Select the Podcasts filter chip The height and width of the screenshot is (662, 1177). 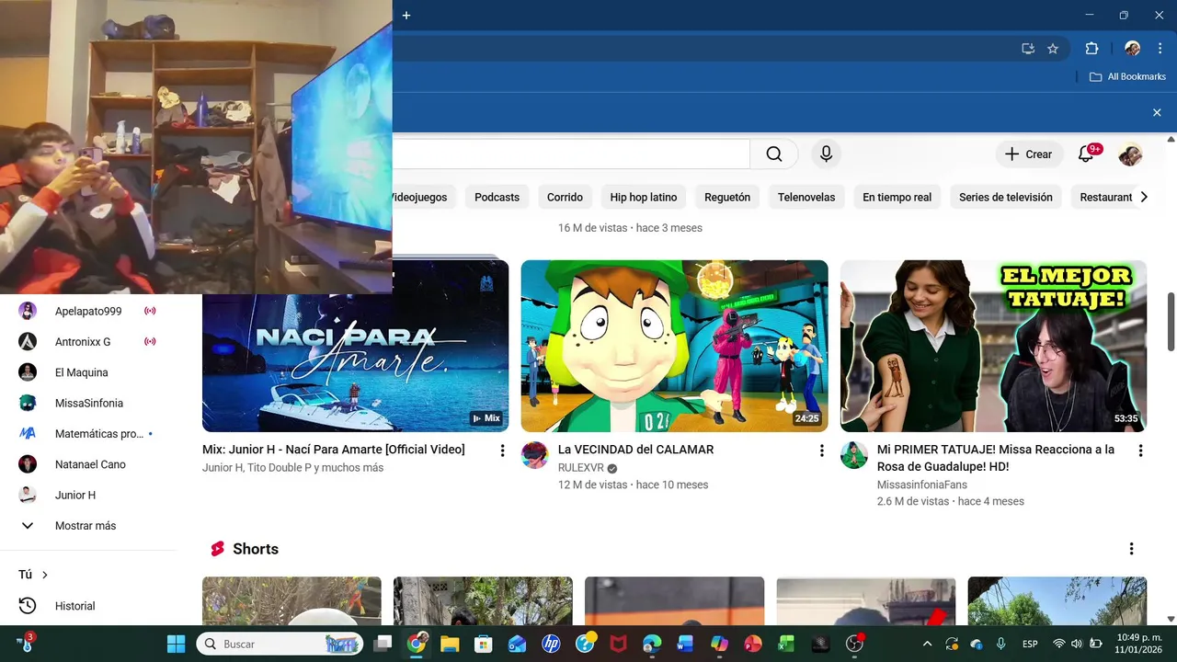point(497,197)
